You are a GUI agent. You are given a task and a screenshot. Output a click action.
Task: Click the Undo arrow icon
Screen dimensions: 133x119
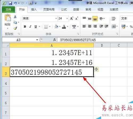pyautogui.click(x=15, y=3)
